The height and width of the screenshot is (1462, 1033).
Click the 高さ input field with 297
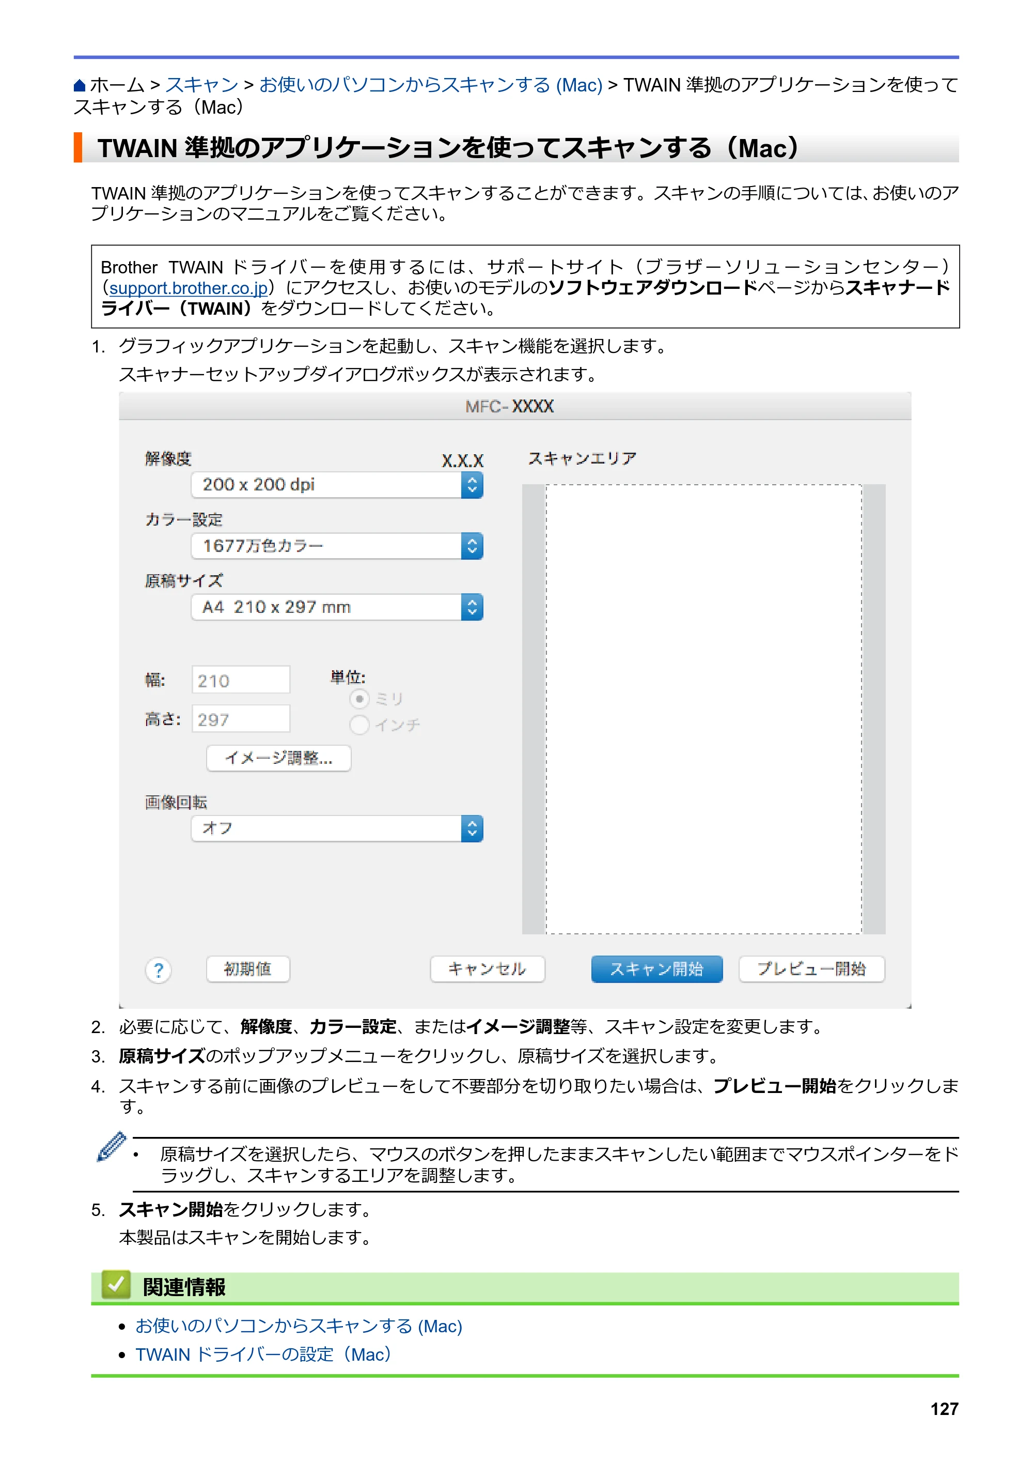pos(241,719)
